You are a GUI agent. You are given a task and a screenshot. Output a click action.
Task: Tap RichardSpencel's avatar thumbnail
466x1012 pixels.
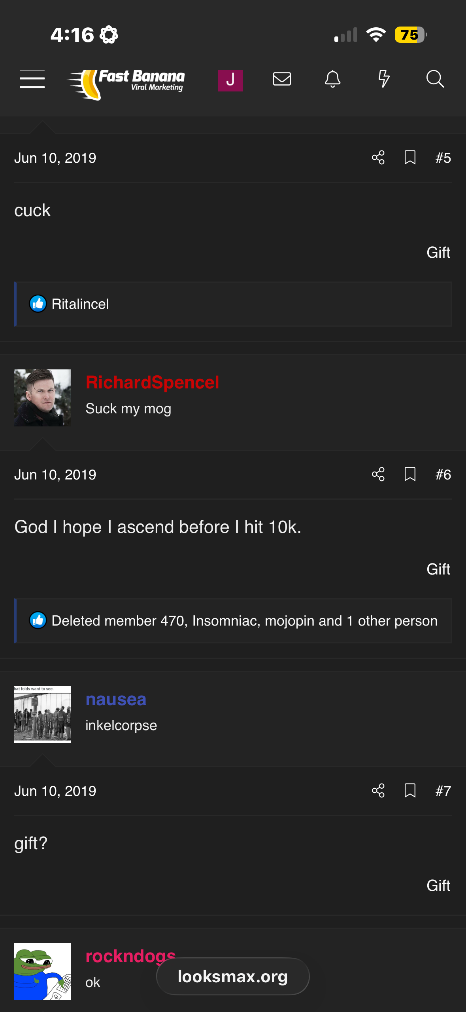43,398
